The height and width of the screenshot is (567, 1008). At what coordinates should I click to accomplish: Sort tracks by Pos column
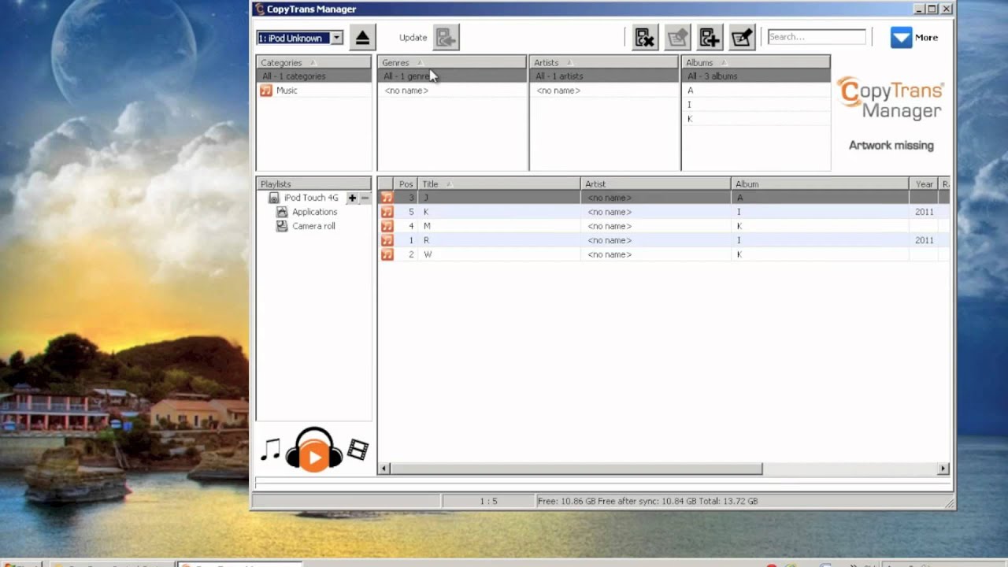tap(406, 183)
